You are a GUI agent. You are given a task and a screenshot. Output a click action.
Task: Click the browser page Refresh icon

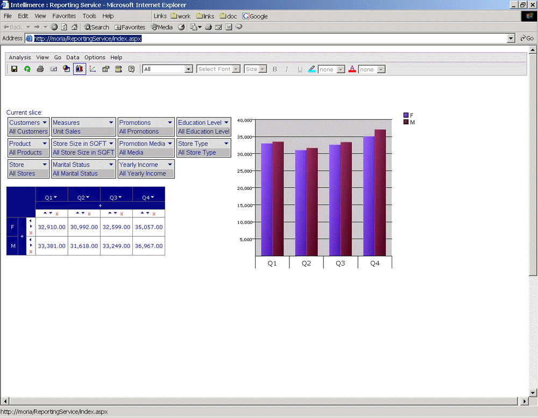click(65, 27)
